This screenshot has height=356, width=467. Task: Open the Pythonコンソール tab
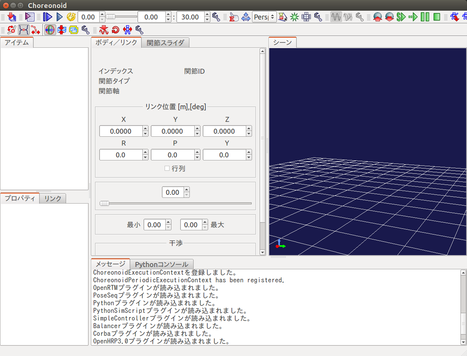[162, 264]
